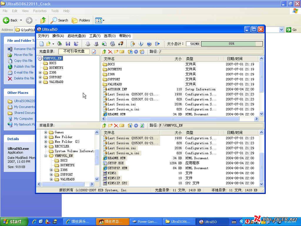Viewport: 301px width, 226px height.
Task: Click the right arrow of the disc list horizontal scrollbar
Action: coord(256,119)
